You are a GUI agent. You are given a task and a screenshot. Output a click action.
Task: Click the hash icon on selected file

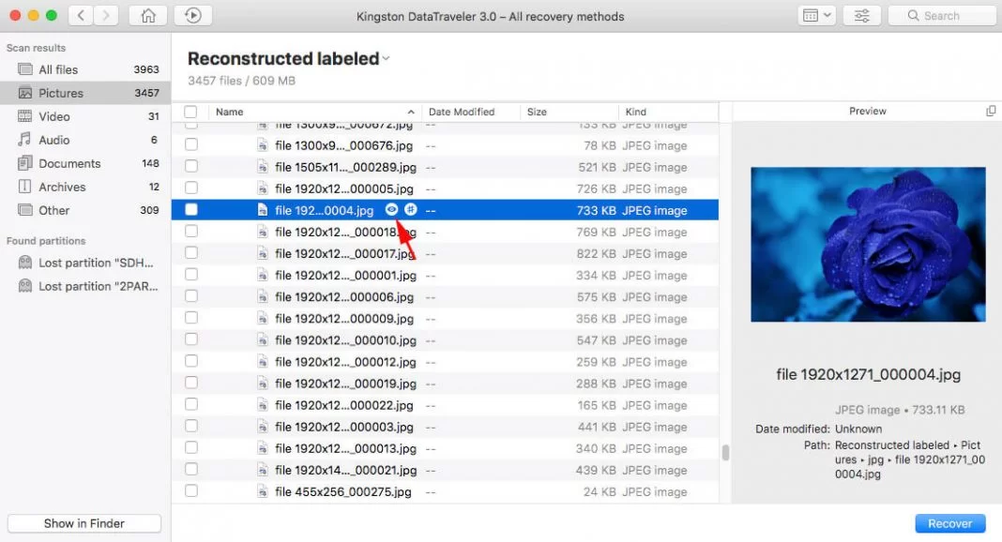pyautogui.click(x=411, y=210)
